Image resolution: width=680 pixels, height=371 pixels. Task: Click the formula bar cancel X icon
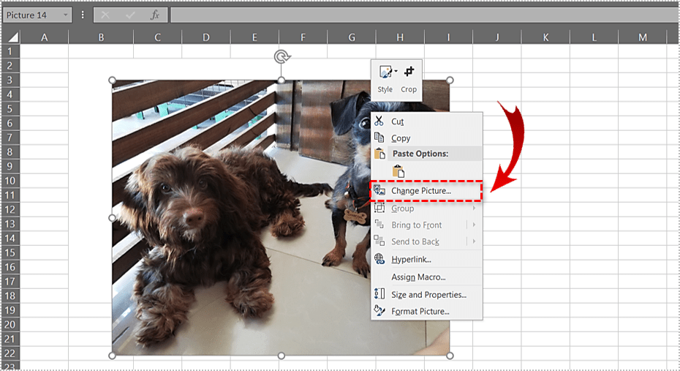coord(105,15)
